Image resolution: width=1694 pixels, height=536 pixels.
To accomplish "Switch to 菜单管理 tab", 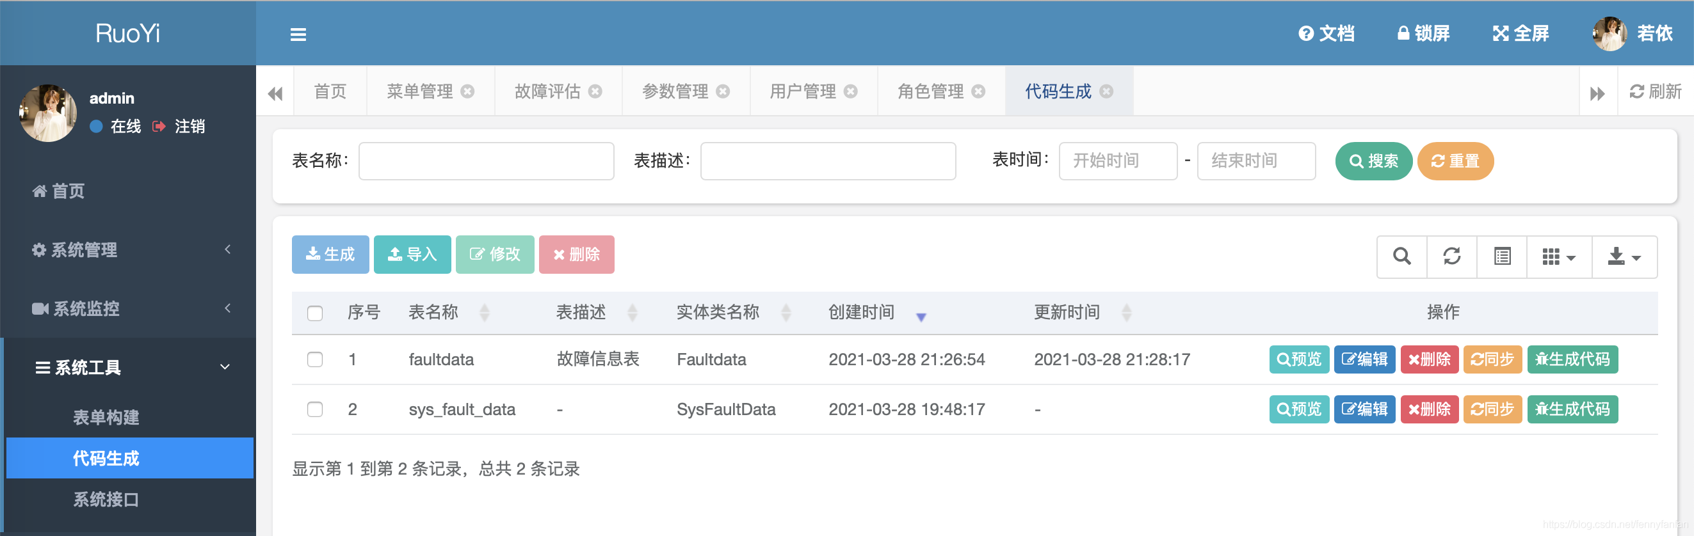I will click(419, 91).
